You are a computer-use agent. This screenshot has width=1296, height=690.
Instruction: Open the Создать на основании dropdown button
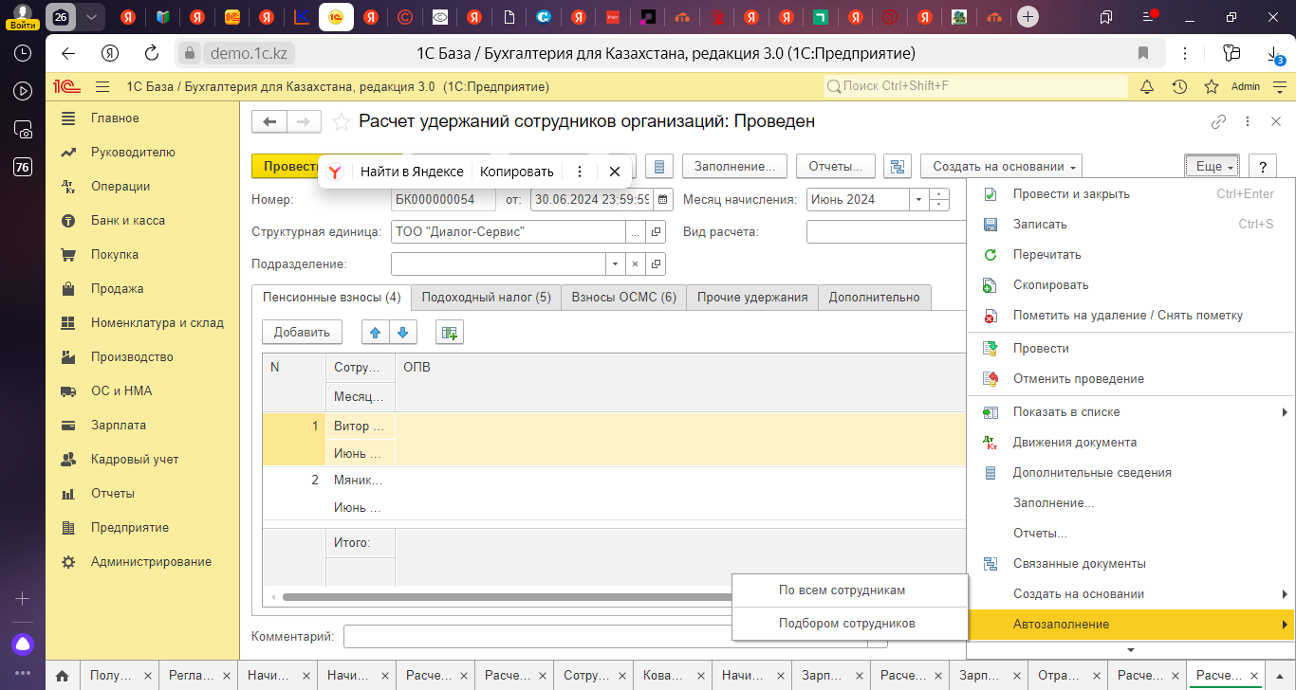[x=1001, y=166]
